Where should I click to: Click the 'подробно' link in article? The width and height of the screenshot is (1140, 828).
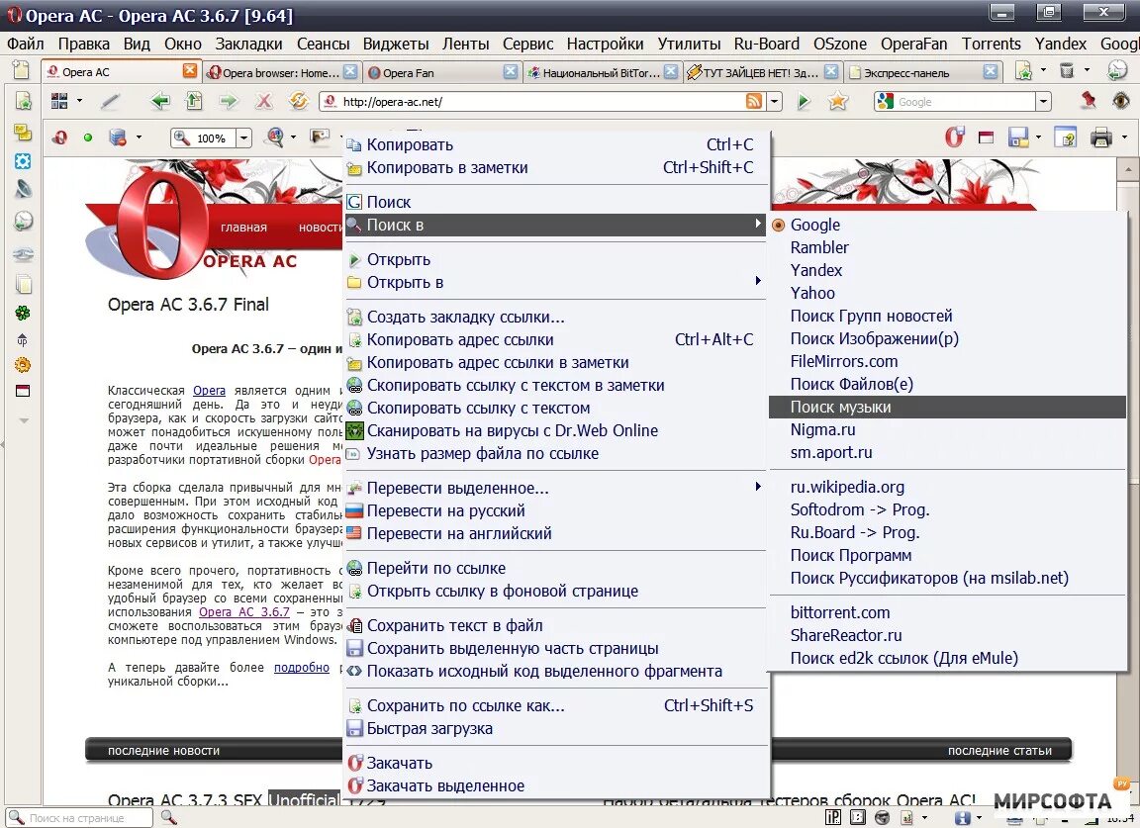(301, 668)
